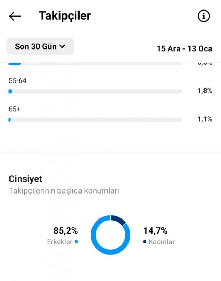This screenshot has width=221, height=281.
Task: Click the dark blue Kadınlar chart segment
Action: [x=118, y=220]
